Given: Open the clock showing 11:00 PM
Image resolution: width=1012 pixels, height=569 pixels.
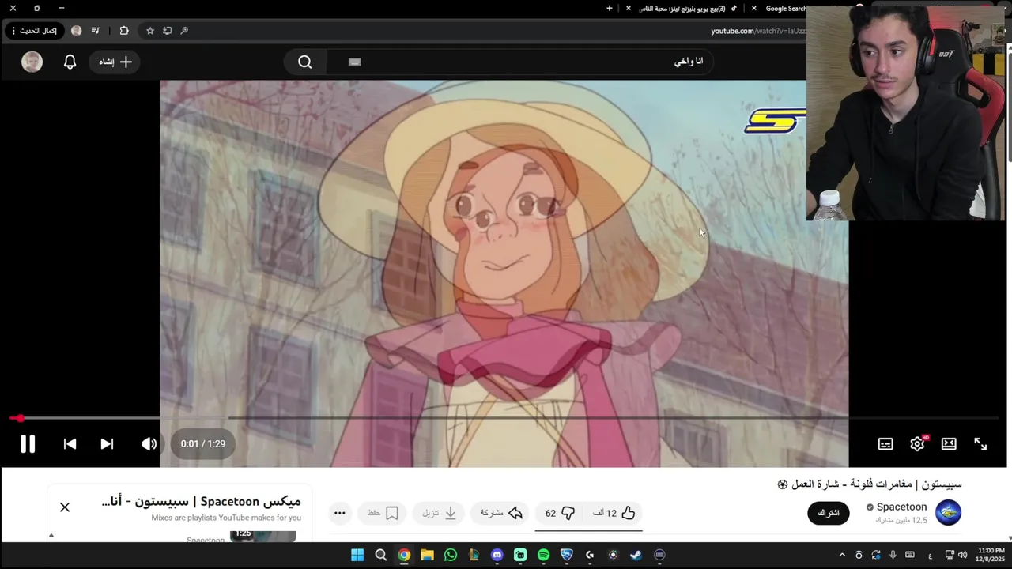Looking at the screenshot, I should point(991,555).
